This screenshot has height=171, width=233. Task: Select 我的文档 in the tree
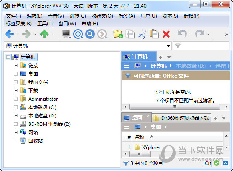[38, 82]
